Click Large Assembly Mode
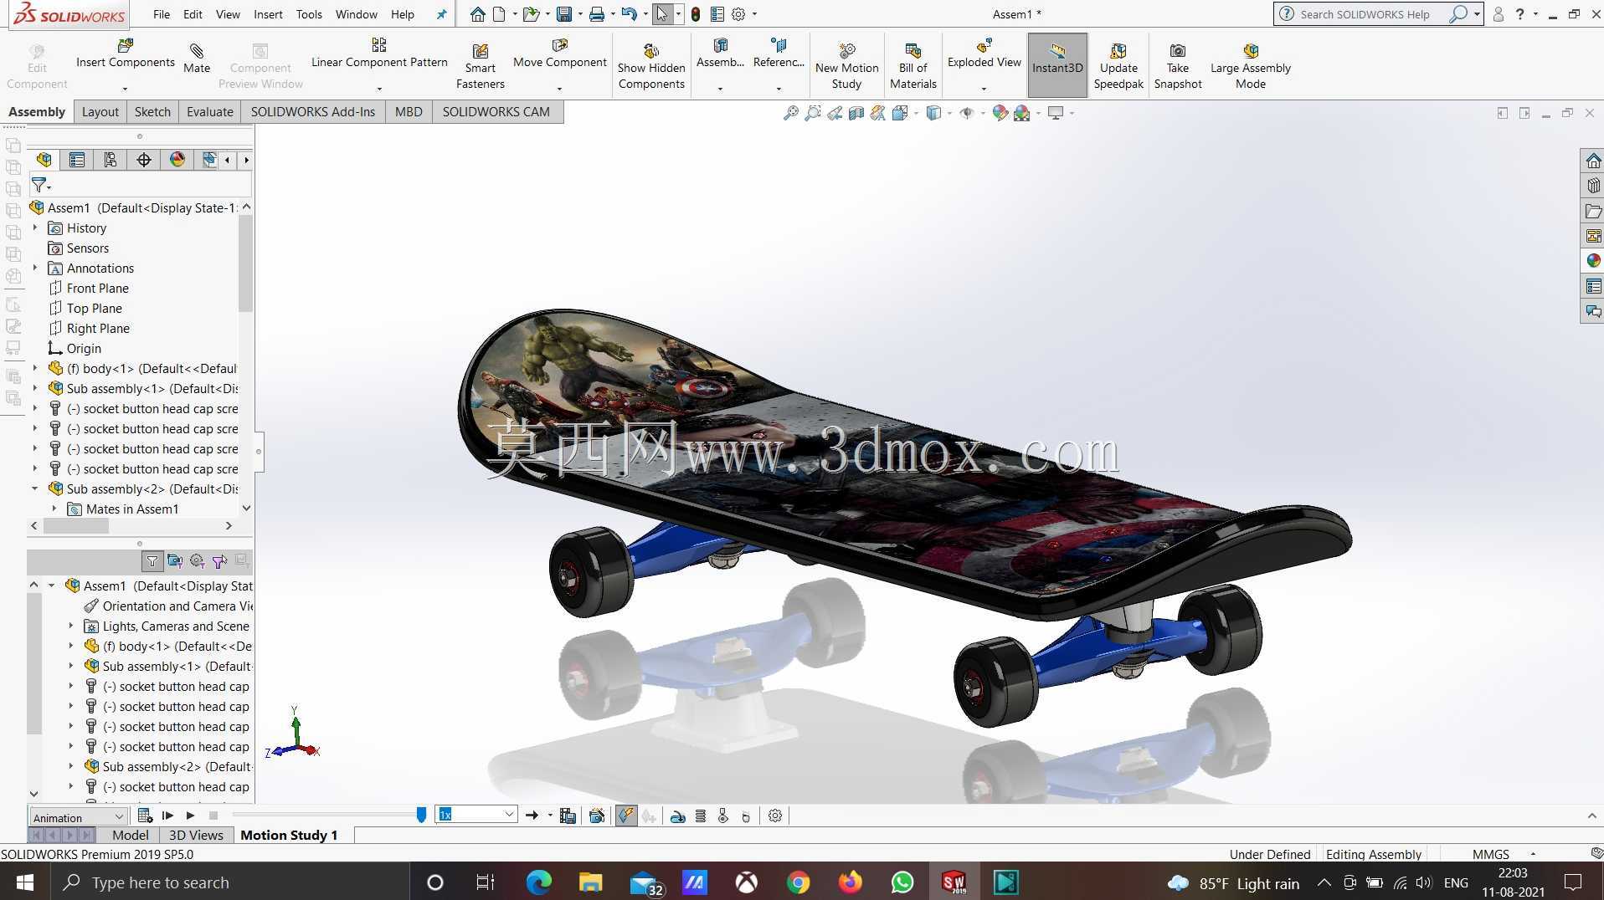This screenshot has height=900, width=1604. click(x=1250, y=66)
